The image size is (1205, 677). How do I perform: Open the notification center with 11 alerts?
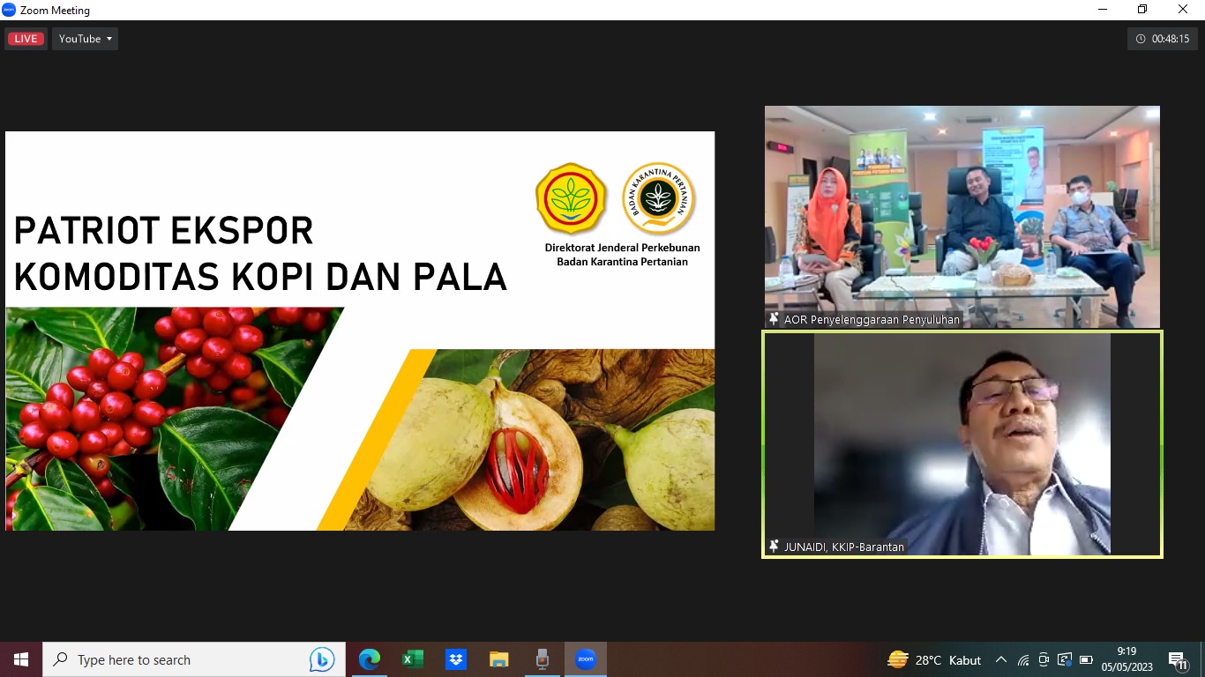[1177, 659]
